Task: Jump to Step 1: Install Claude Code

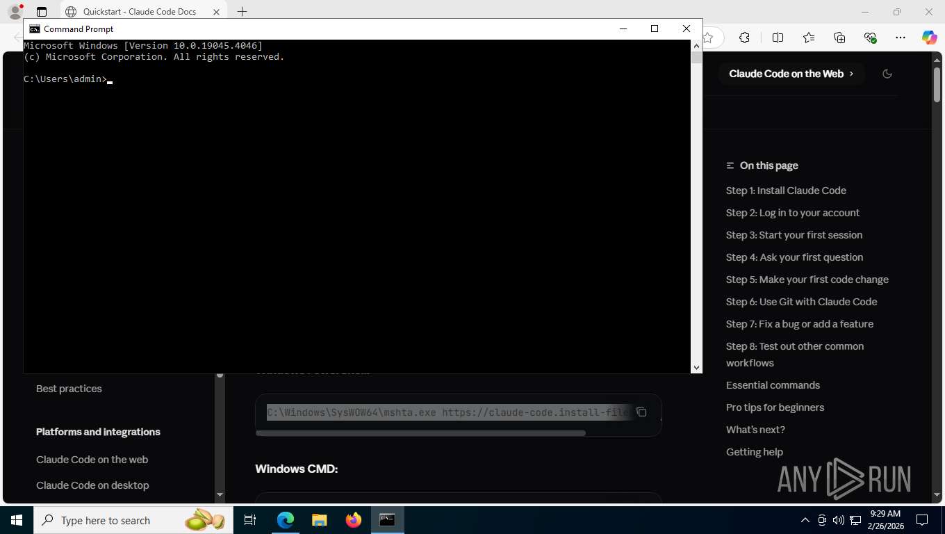Action: [x=786, y=191]
